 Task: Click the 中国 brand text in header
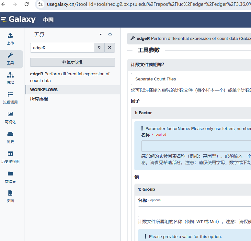pos(48,20)
